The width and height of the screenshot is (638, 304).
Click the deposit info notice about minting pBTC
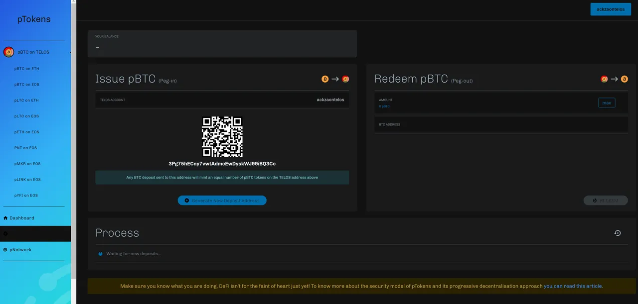pyautogui.click(x=222, y=178)
